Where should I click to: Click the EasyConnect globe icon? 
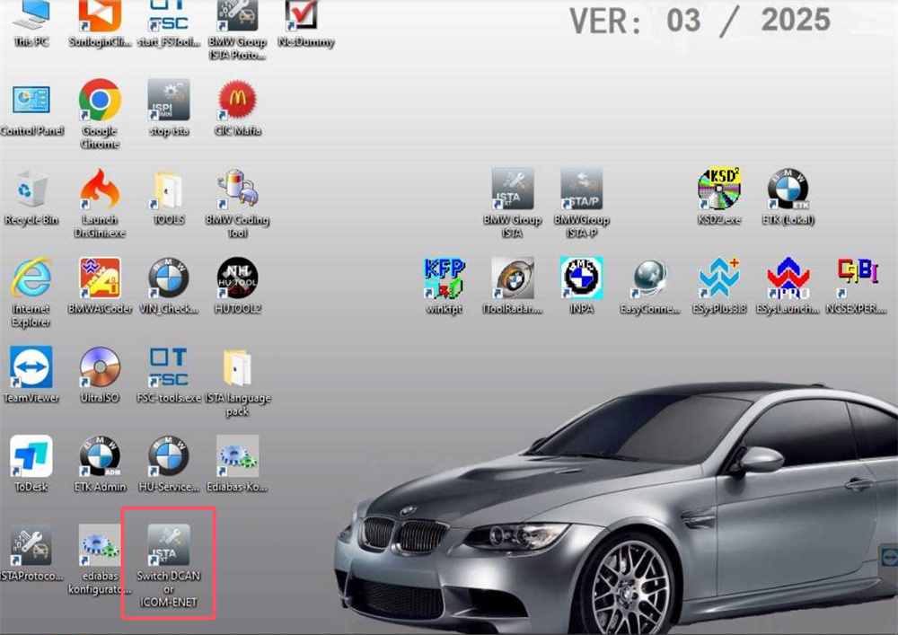(x=650, y=278)
